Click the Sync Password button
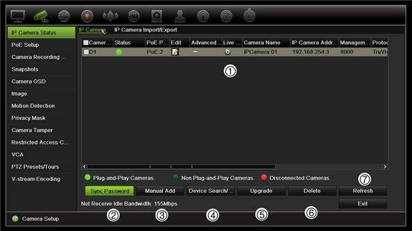This screenshot has height=231, width=412. pyautogui.click(x=109, y=191)
